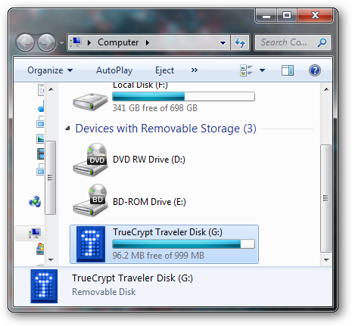
Task: Click the magnifier search icon
Action: (322, 42)
